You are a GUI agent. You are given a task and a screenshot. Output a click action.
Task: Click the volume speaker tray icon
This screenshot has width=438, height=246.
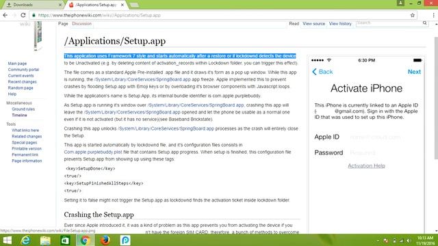click(x=409, y=241)
